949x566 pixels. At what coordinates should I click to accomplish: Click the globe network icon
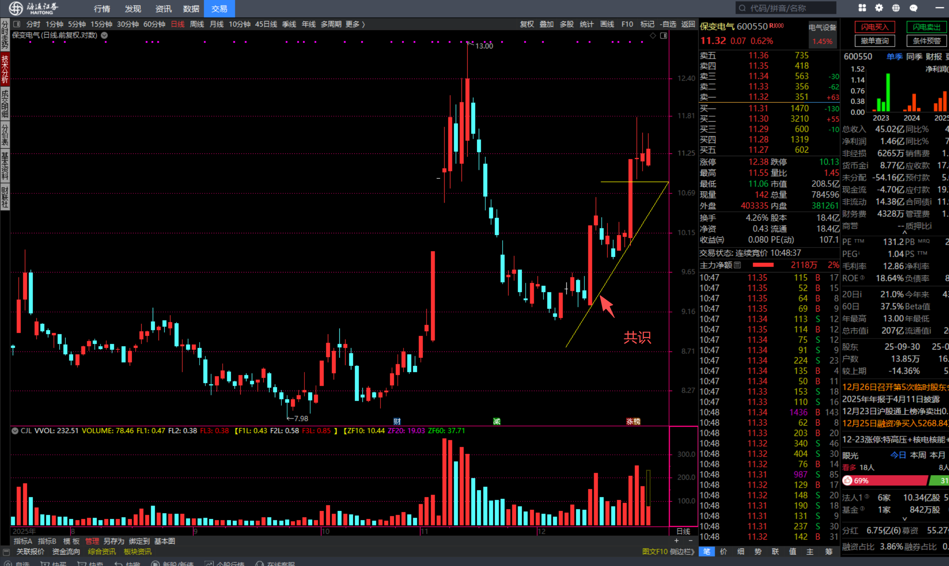896,8
